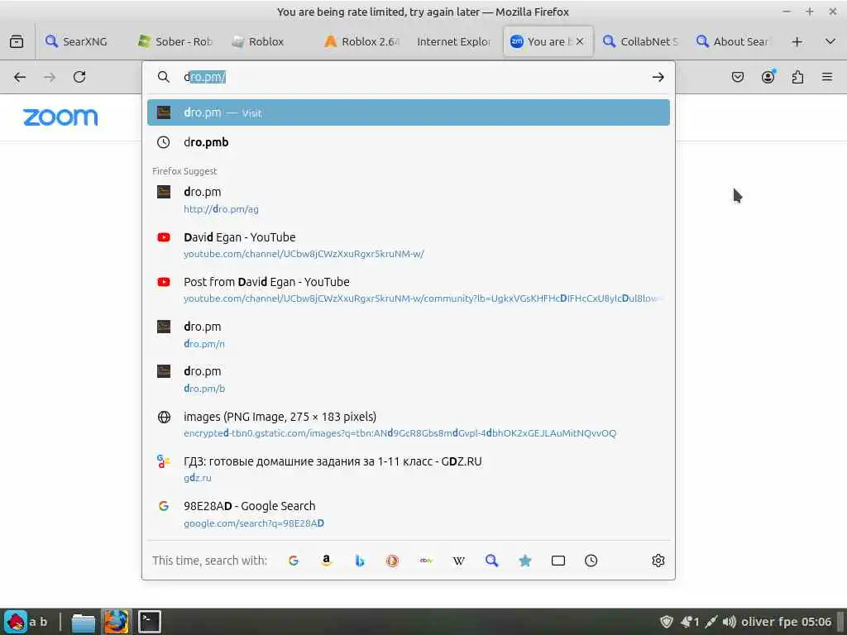Switch to the About Sear tab

pos(733,41)
